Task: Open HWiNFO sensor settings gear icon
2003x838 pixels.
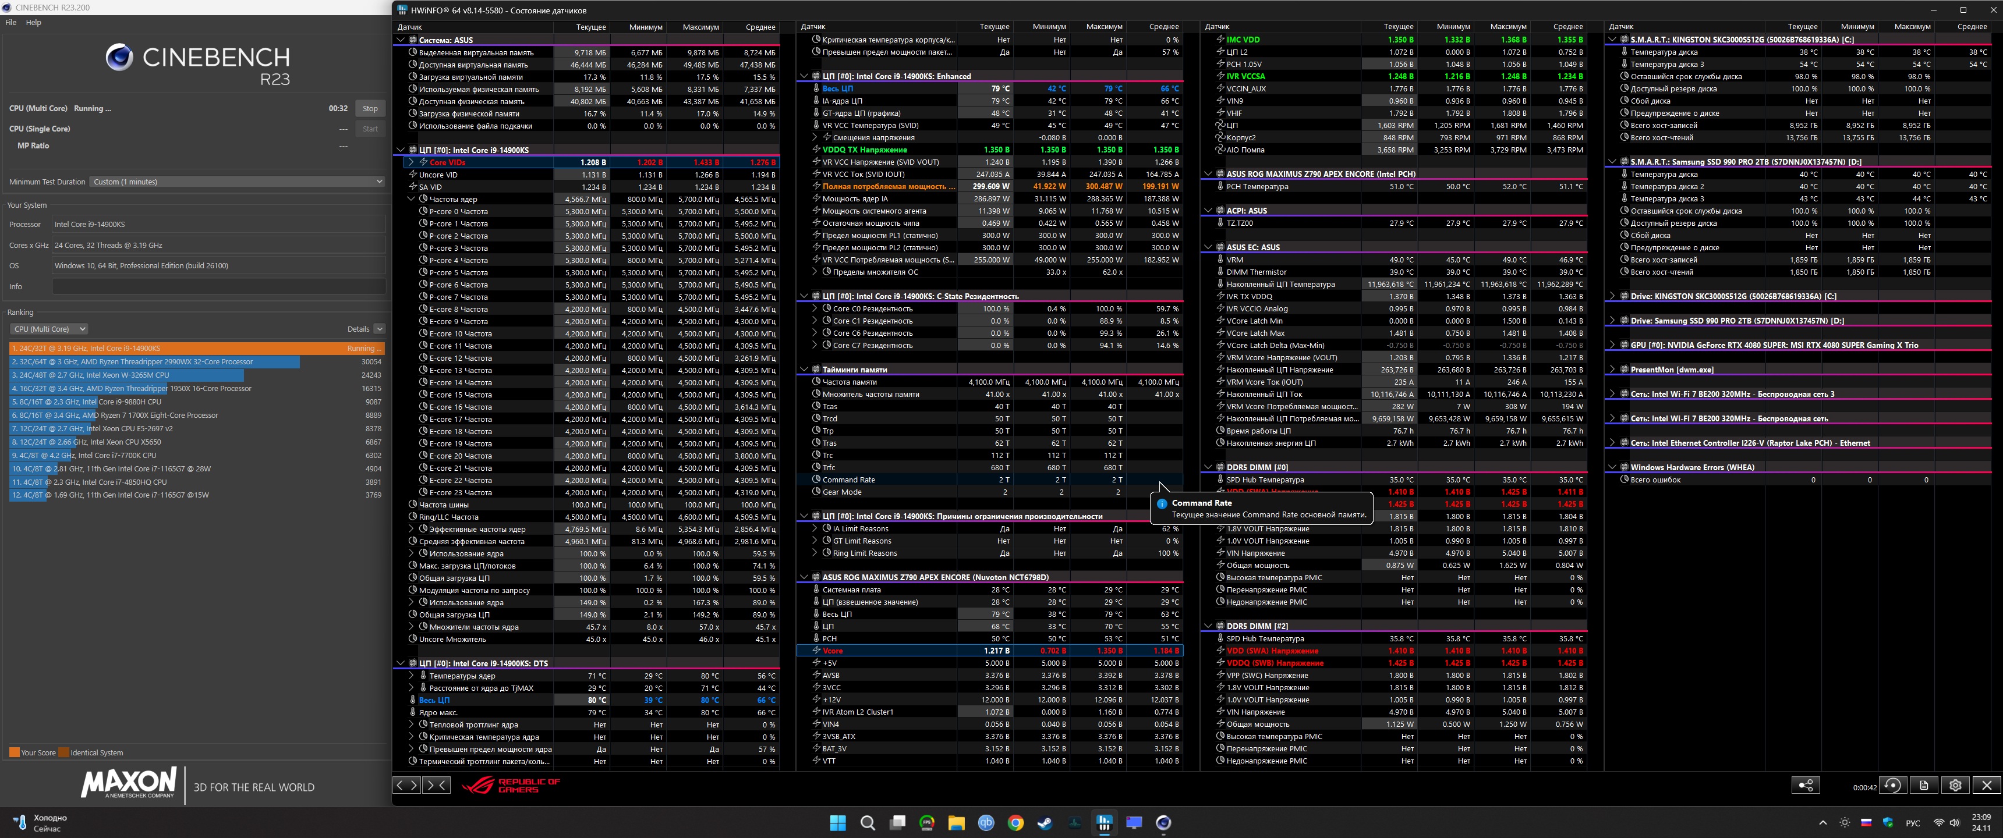Action: tap(1956, 785)
